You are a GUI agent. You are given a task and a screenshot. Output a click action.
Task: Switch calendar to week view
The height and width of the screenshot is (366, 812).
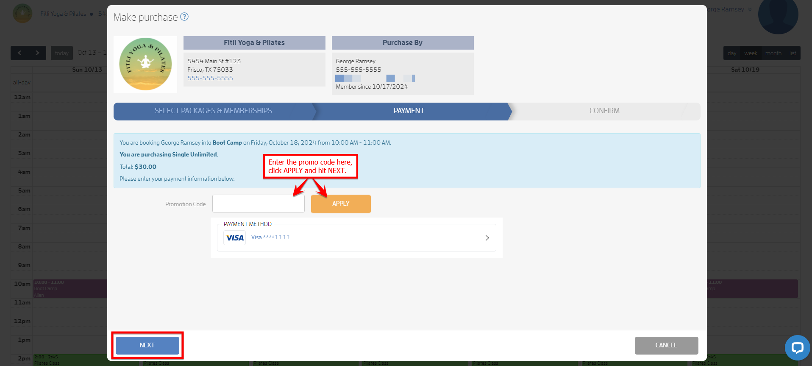(751, 53)
